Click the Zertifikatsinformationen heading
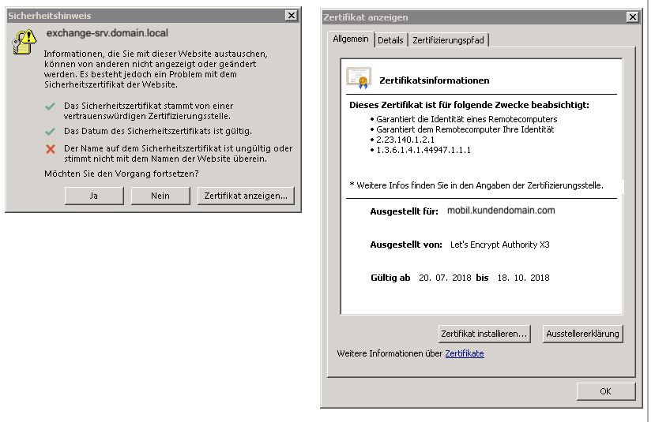The height and width of the screenshot is (422, 655). pyautogui.click(x=435, y=80)
